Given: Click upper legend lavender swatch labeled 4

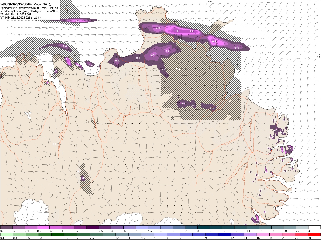Looking at the screenshot, I should (142, 227).
